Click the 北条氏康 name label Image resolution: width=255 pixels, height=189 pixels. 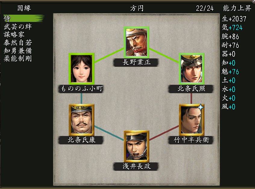coord(81,140)
